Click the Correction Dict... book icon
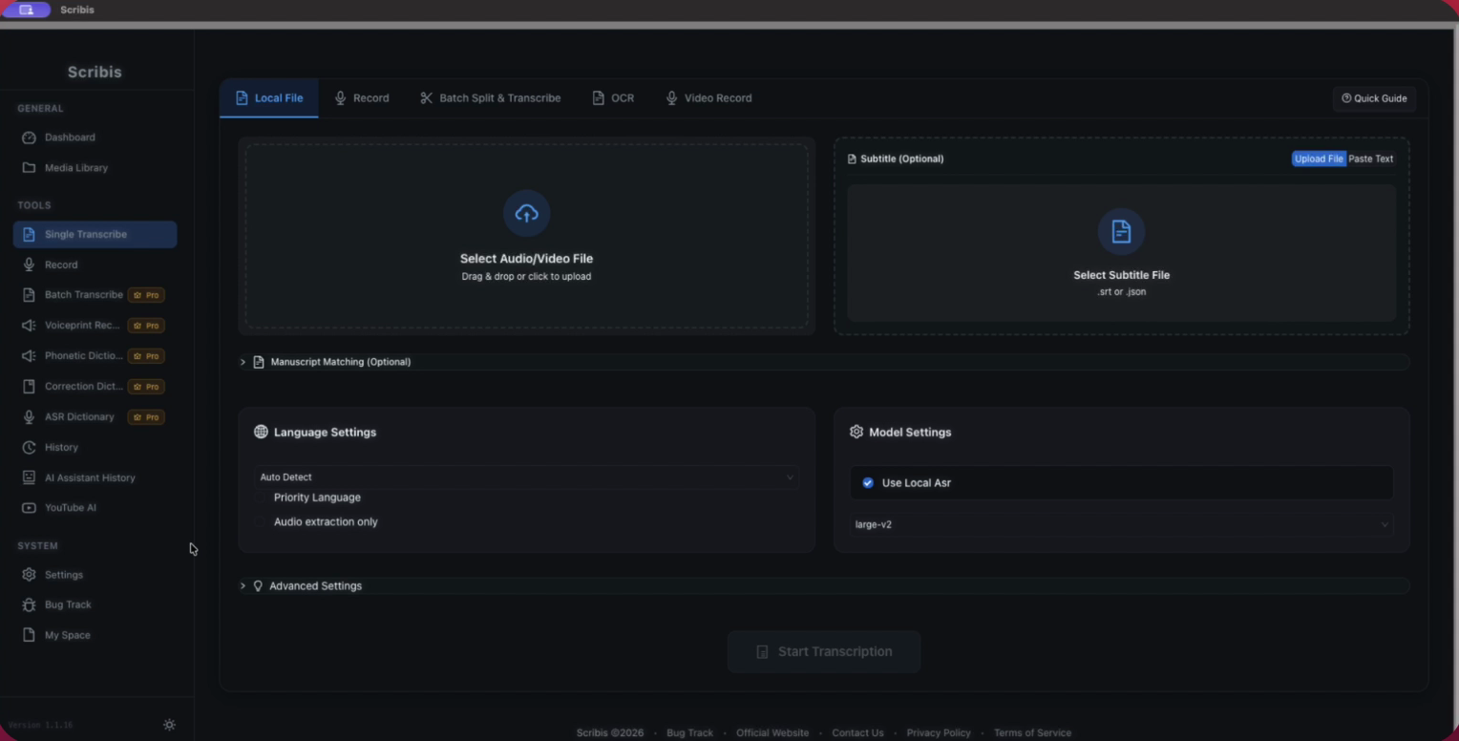The height and width of the screenshot is (741, 1459). click(29, 387)
